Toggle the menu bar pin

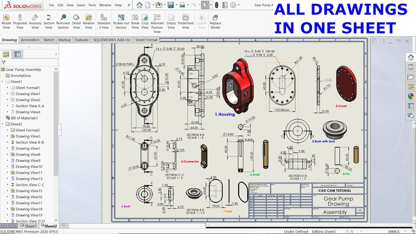[x=129, y=5]
